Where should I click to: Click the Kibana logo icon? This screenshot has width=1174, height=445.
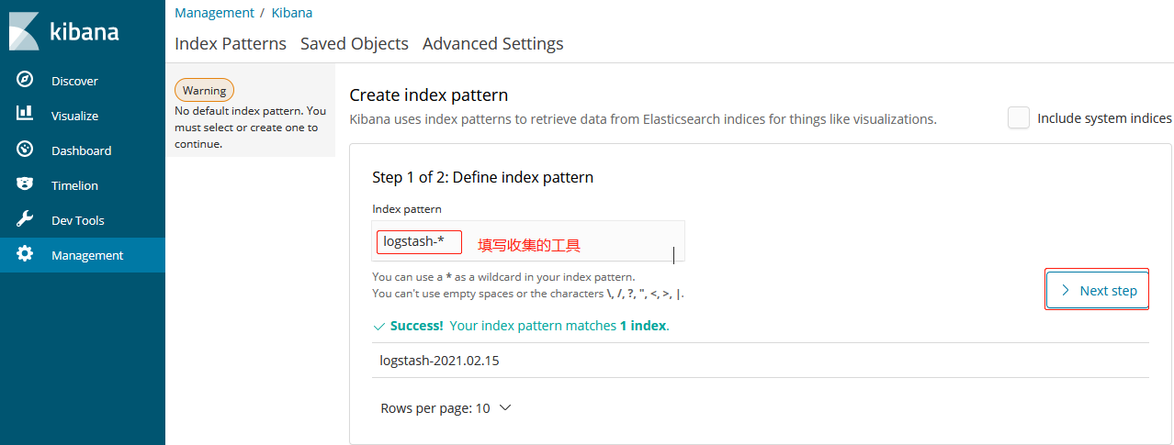pos(24,31)
